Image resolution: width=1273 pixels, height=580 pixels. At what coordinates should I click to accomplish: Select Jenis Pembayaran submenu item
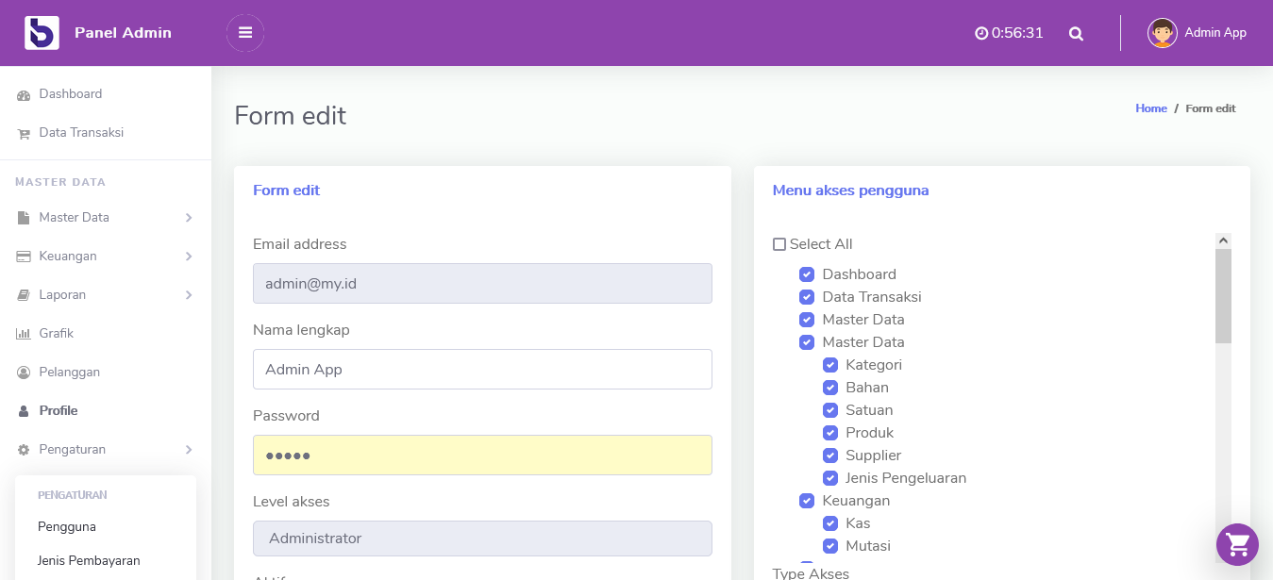point(89,561)
